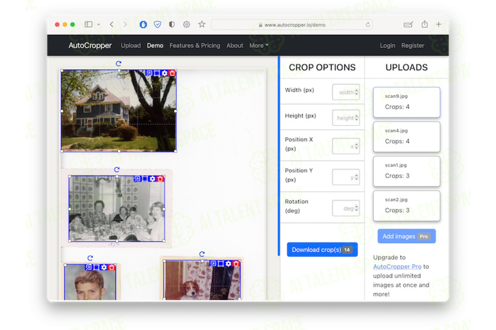Open the Safari share menu
This screenshot has height=330, width=496.
[x=425, y=24]
